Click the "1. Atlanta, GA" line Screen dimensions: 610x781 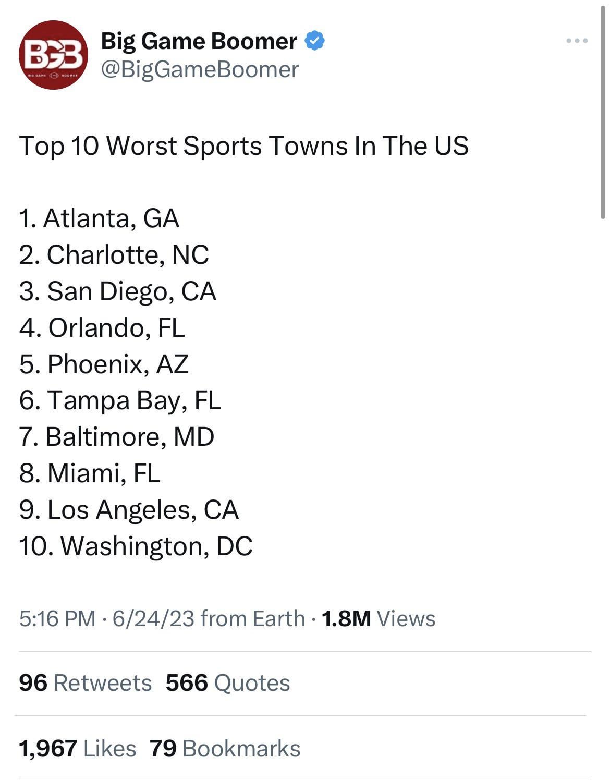[x=99, y=218]
